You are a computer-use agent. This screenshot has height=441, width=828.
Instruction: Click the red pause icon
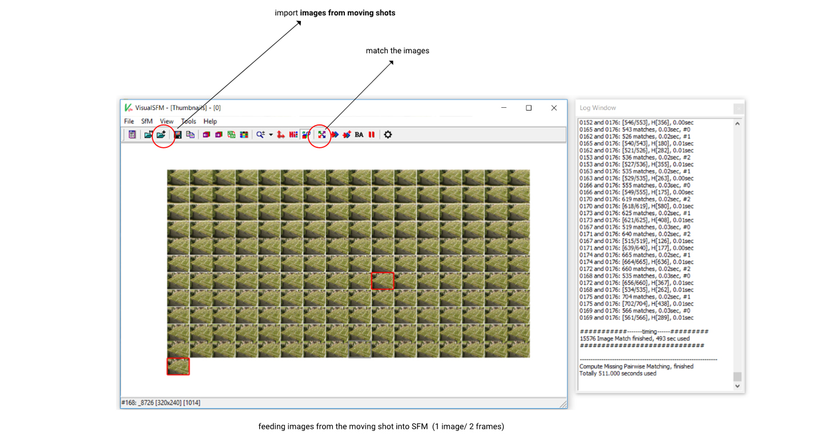[x=371, y=135]
